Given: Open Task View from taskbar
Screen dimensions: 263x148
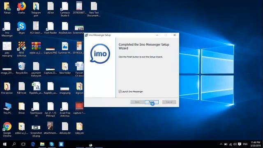Looking at the screenshot, I should click(23, 144).
